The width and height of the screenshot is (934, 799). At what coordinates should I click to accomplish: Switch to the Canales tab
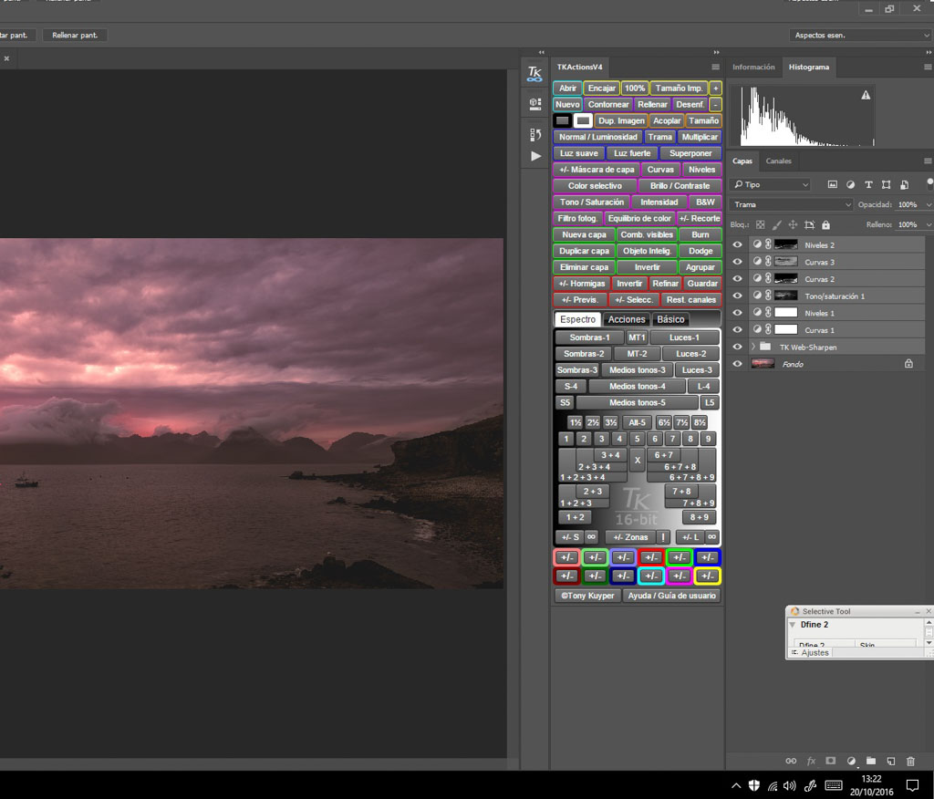tap(778, 161)
